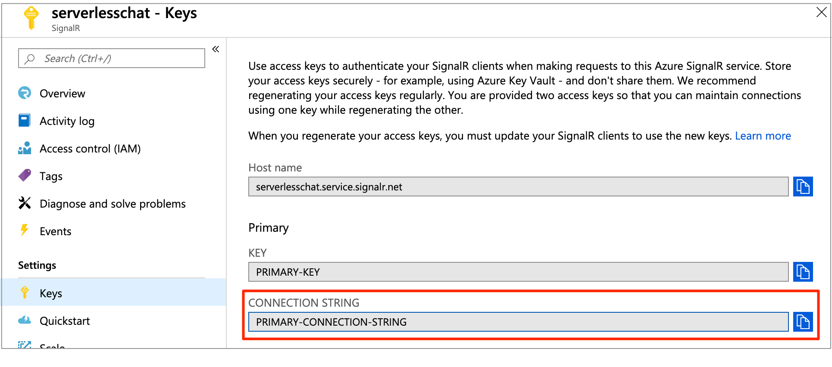Select the Events lightning bolt icon

tap(24, 231)
